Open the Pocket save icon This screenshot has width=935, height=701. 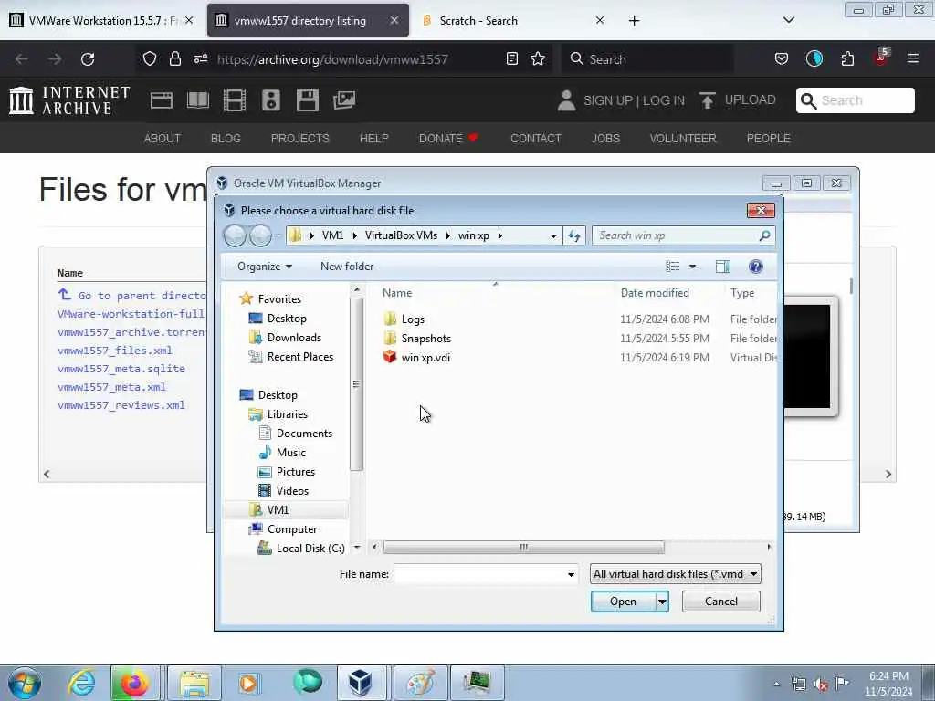click(x=782, y=59)
